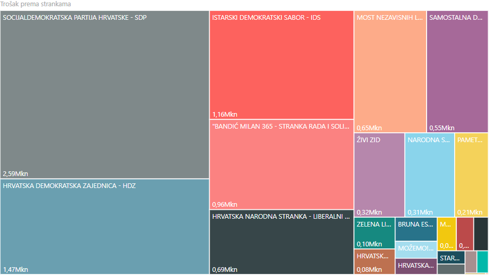This screenshot has height=275, width=489.
Task: Select the small yellow M... tile
Action: (446, 233)
